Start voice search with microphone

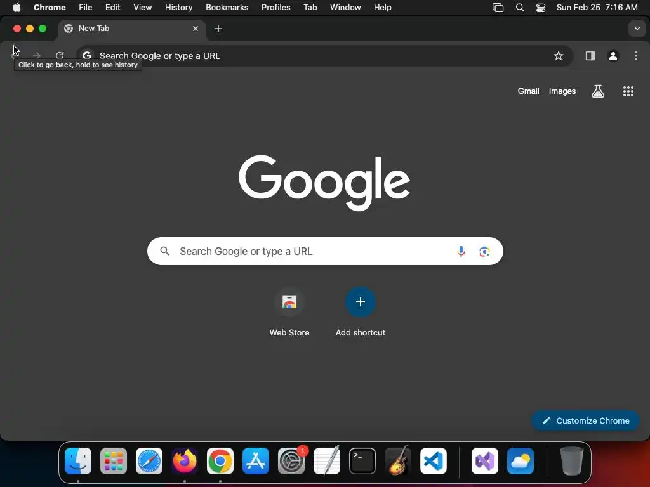point(461,251)
